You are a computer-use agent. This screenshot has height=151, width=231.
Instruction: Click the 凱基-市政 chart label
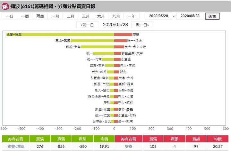point(101,84)
